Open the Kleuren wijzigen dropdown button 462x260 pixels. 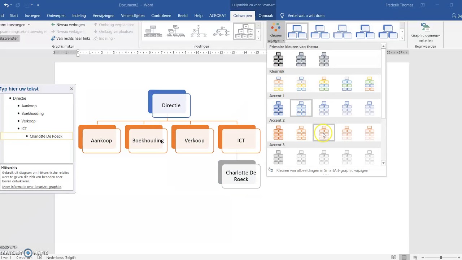[276, 33]
